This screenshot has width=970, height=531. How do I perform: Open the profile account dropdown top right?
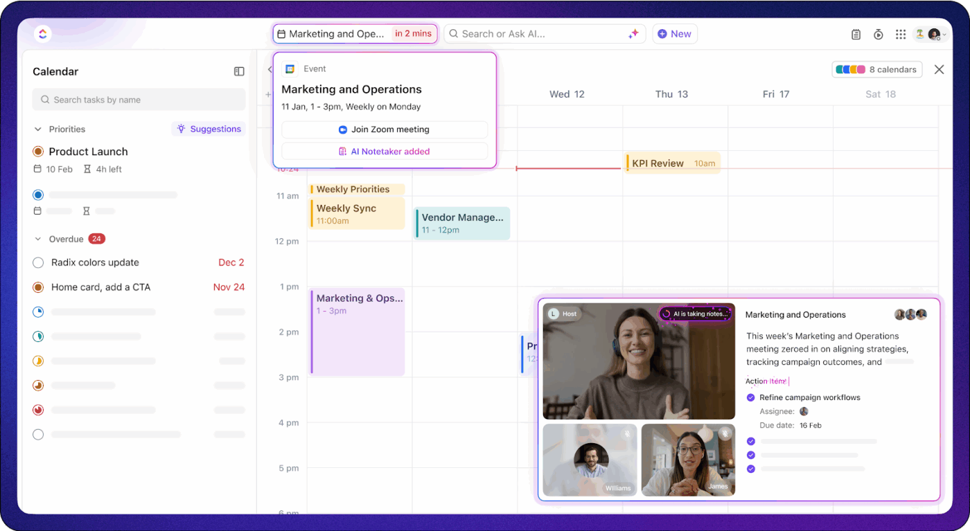935,33
